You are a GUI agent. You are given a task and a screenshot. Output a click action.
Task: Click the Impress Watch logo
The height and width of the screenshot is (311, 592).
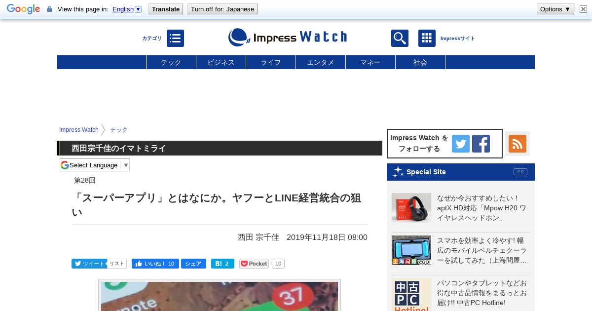tap(288, 37)
